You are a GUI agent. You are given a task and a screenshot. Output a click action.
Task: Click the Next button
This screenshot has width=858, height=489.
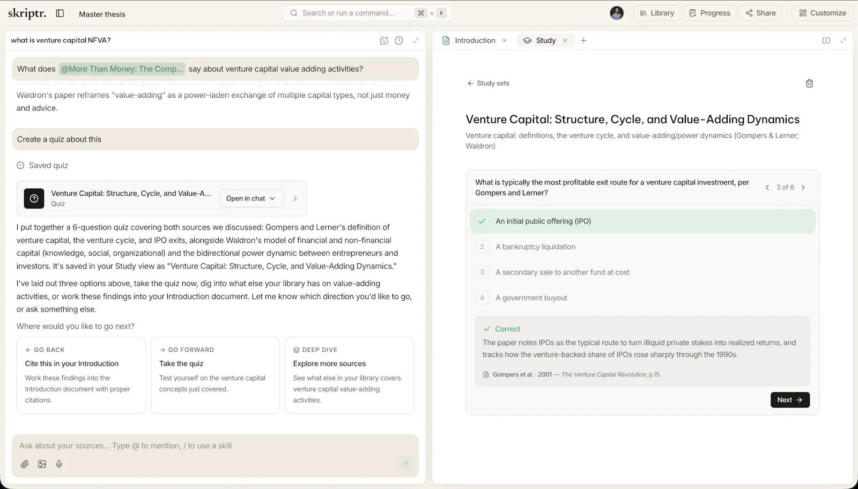(x=790, y=400)
